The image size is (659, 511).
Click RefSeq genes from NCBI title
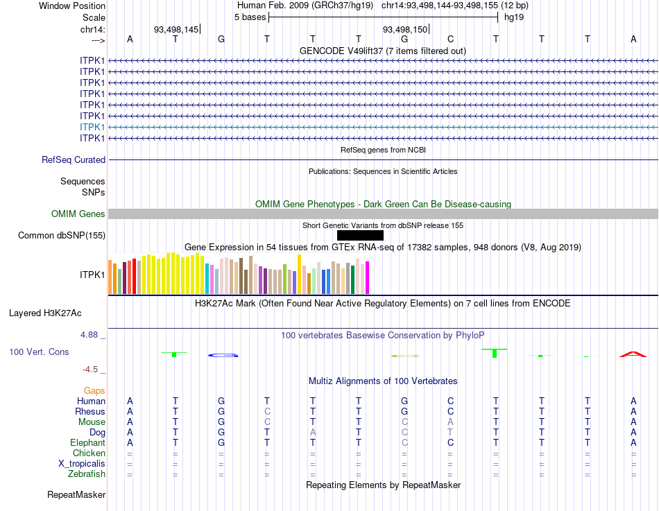coord(384,150)
